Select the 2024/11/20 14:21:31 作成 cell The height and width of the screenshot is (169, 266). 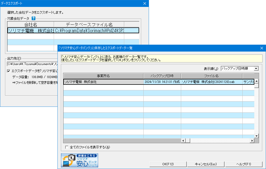click(x=162, y=82)
